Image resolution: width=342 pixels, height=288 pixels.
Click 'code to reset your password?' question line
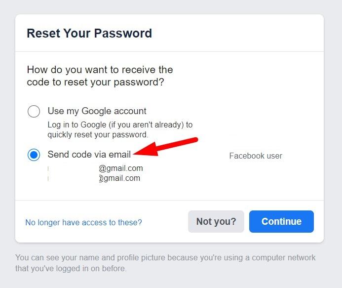coord(95,82)
